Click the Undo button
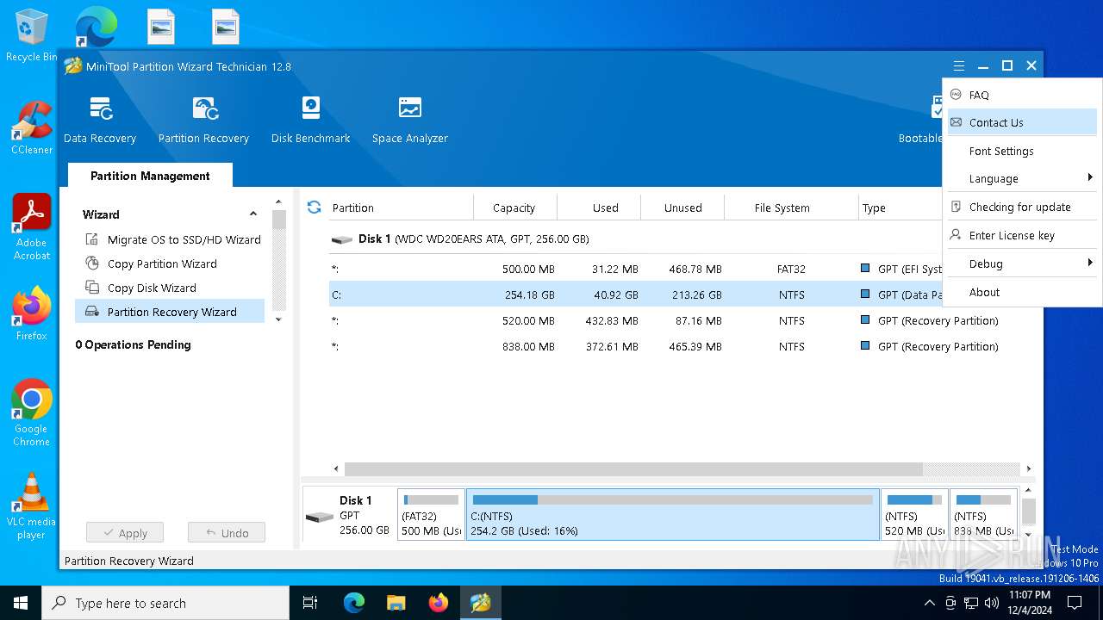1103x620 pixels. [226, 533]
